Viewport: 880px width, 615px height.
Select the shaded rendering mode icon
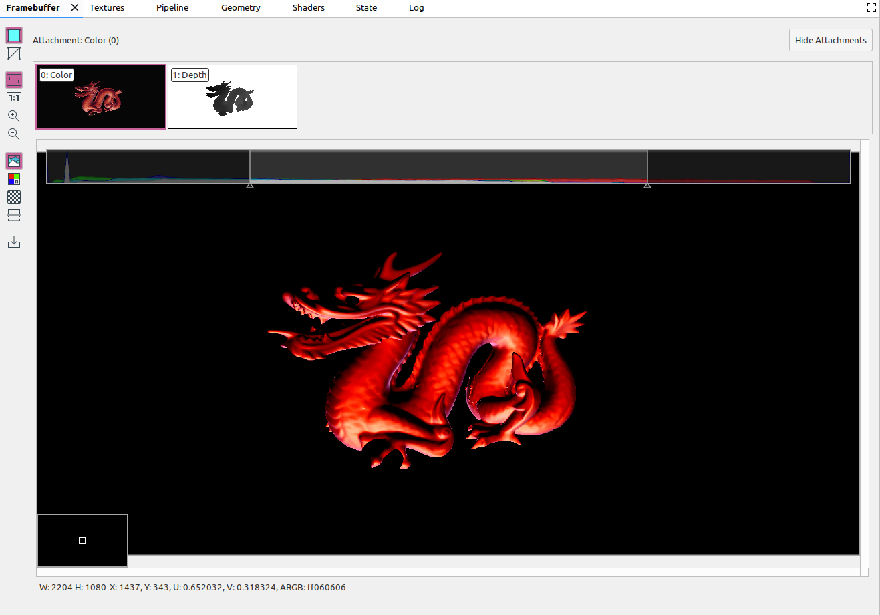tap(14, 35)
